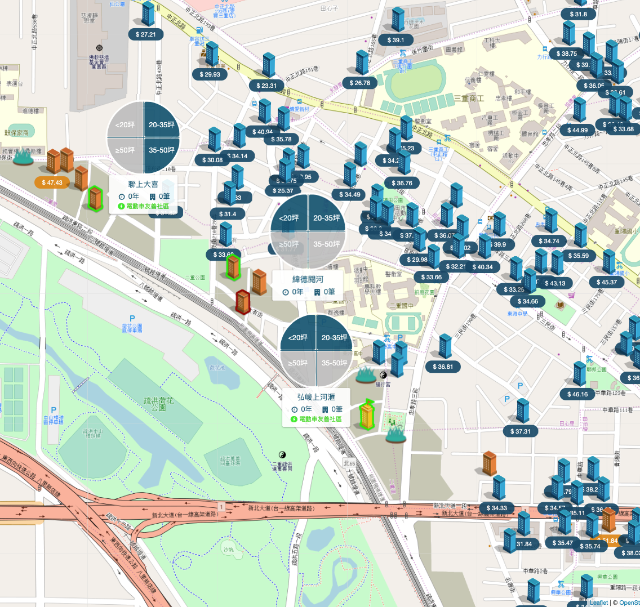Select the red-outlined orange building marker
640x607 pixels.
click(x=243, y=301)
